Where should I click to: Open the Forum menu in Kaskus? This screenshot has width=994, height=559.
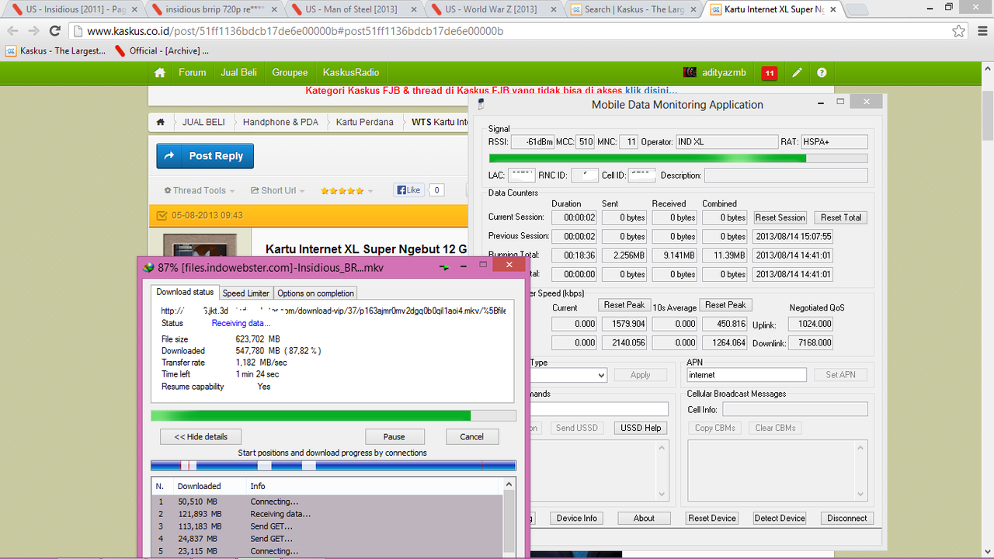tap(193, 73)
